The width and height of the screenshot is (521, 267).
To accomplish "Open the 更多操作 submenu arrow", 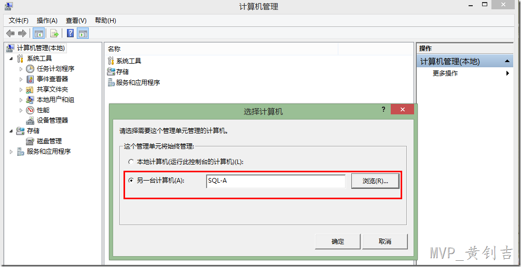I will pos(508,73).
